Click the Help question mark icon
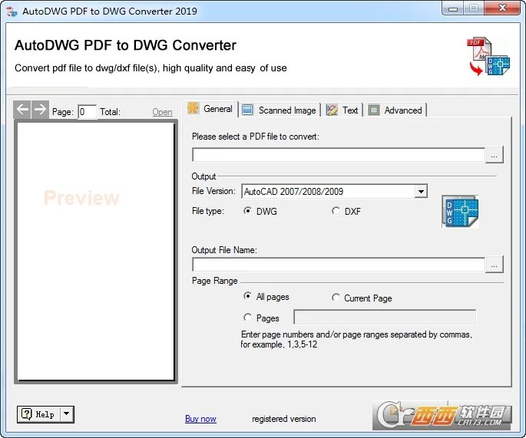This screenshot has height=438, width=526. coord(27,414)
